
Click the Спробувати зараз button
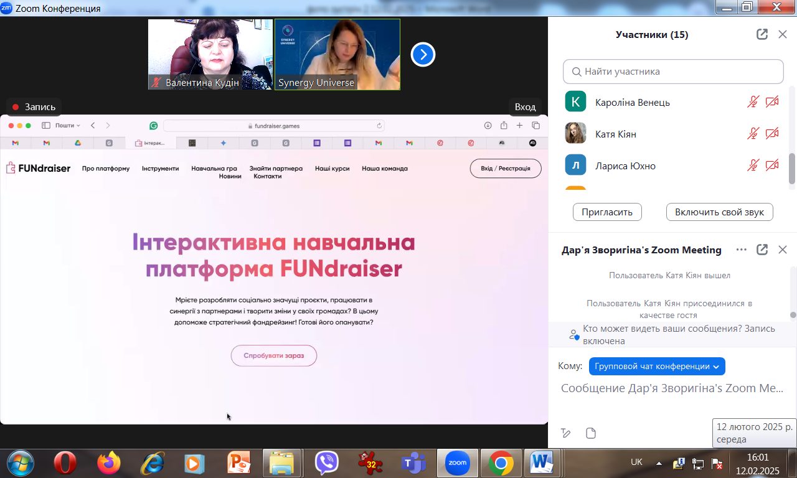pos(274,355)
